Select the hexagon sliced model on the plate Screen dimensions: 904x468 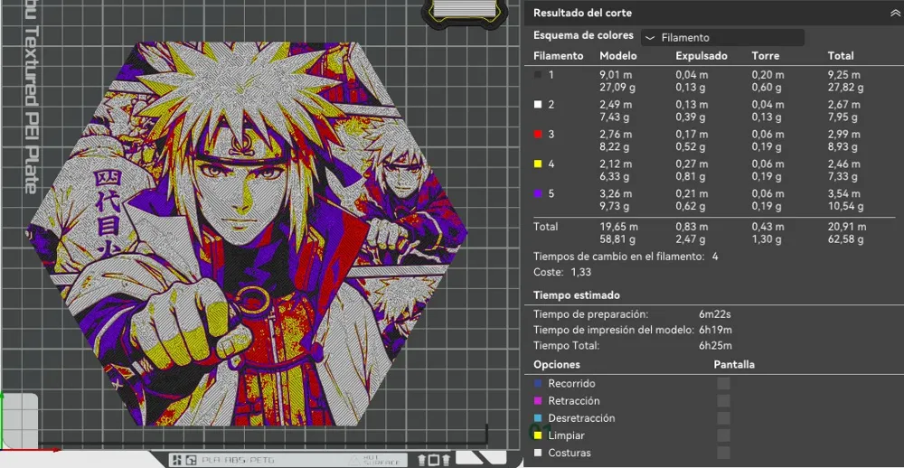pos(248,233)
